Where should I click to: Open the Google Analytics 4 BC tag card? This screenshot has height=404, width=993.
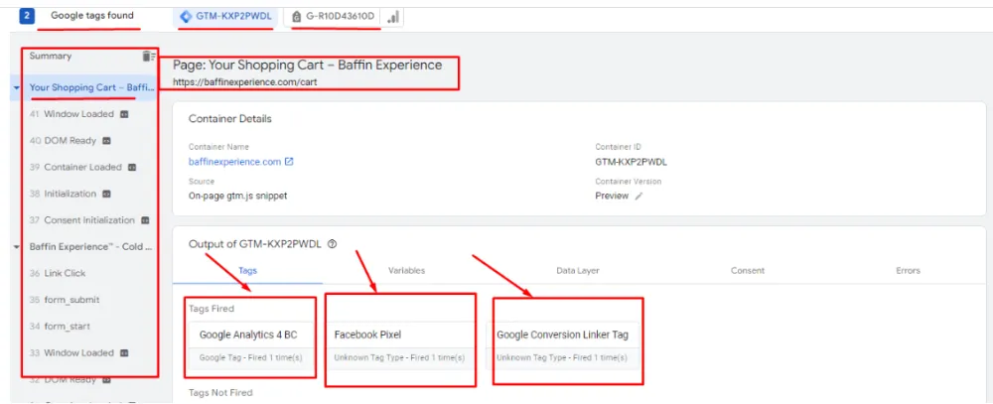251,345
